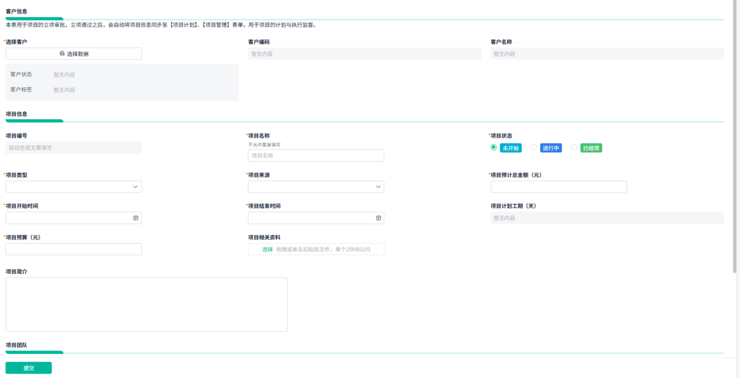
Task: Click the 客户编码 field
Action: (x=364, y=54)
